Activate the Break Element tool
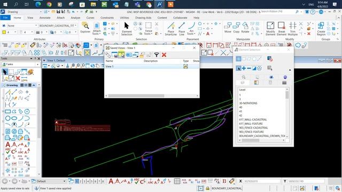This screenshot has width=342, height=192. click(x=282, y=28)
